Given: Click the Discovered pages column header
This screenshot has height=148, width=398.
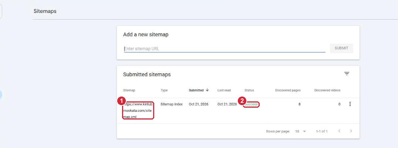Looking at the screenshot, I should (288, 90).
